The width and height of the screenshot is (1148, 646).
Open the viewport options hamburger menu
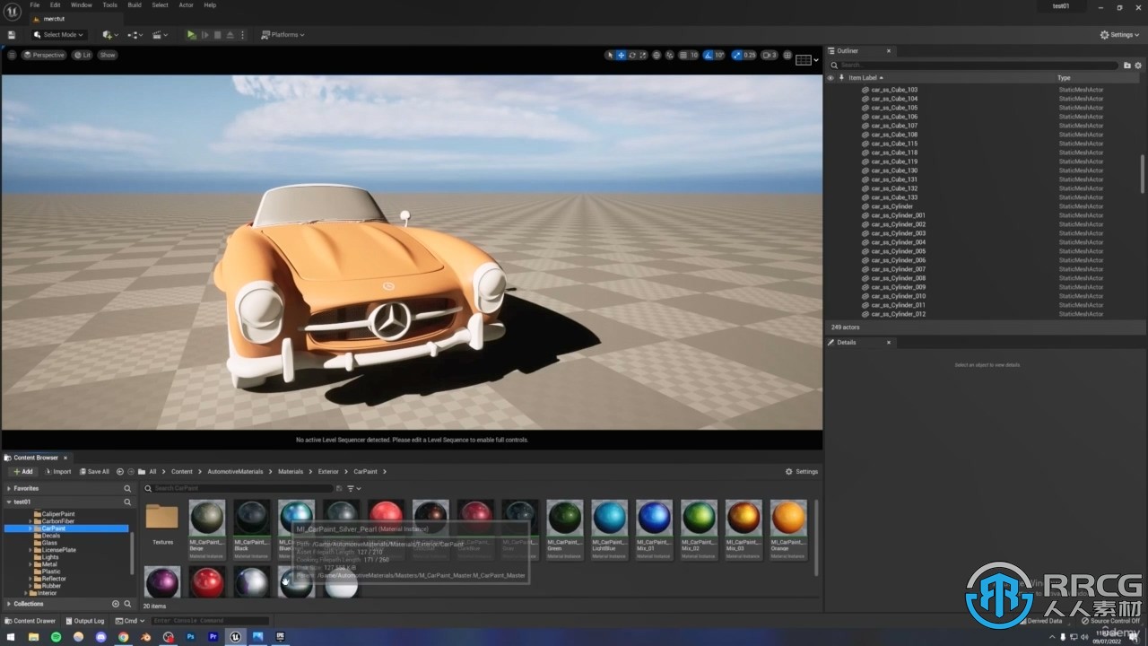(12, 55)
